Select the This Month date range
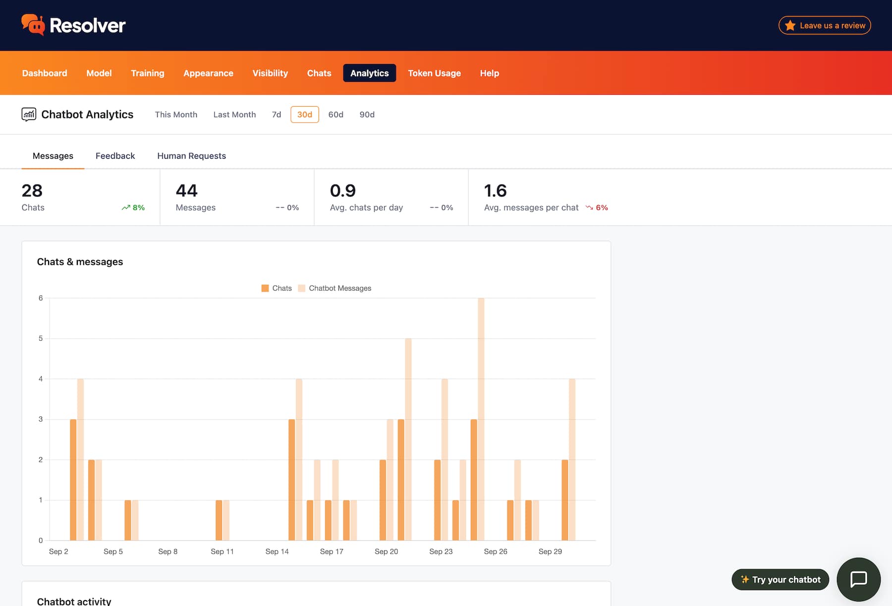This screenshot has width=892, height=606. pos(176,115)
